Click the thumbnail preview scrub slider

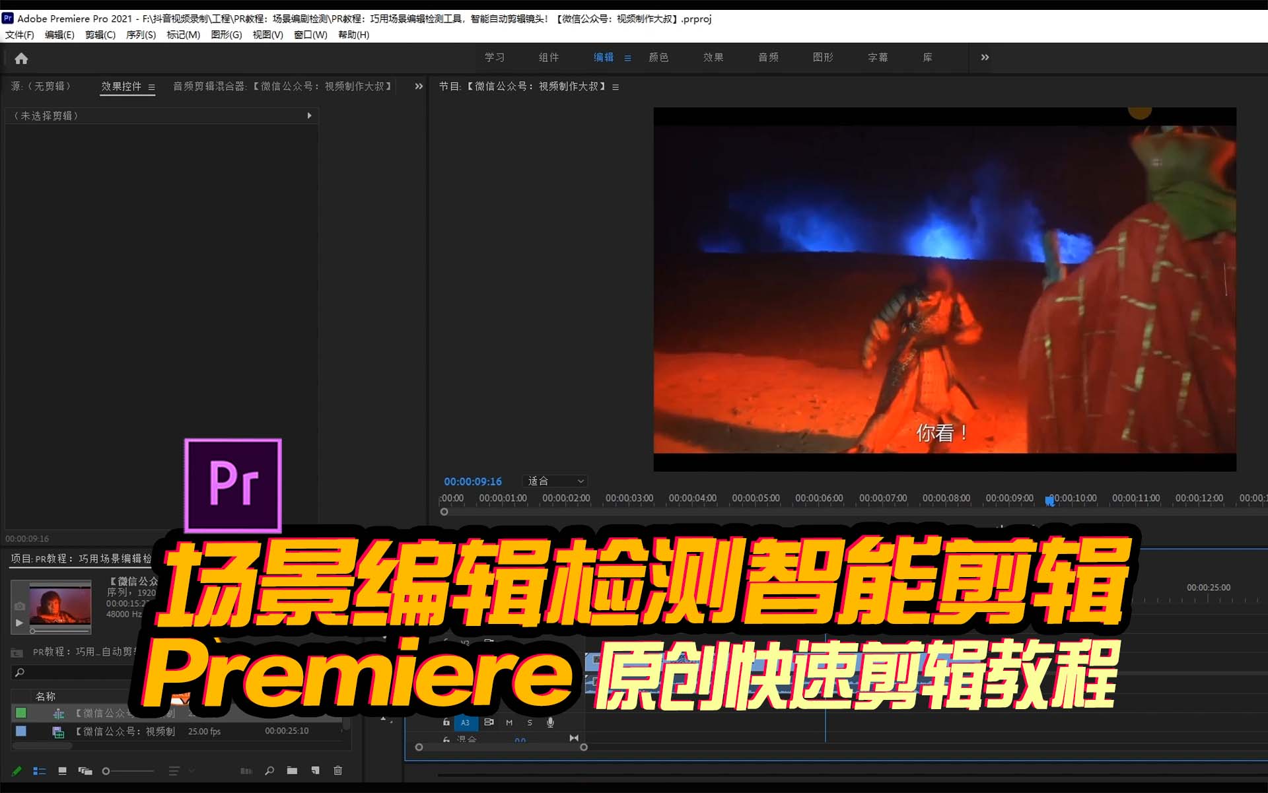pos(60,631)
